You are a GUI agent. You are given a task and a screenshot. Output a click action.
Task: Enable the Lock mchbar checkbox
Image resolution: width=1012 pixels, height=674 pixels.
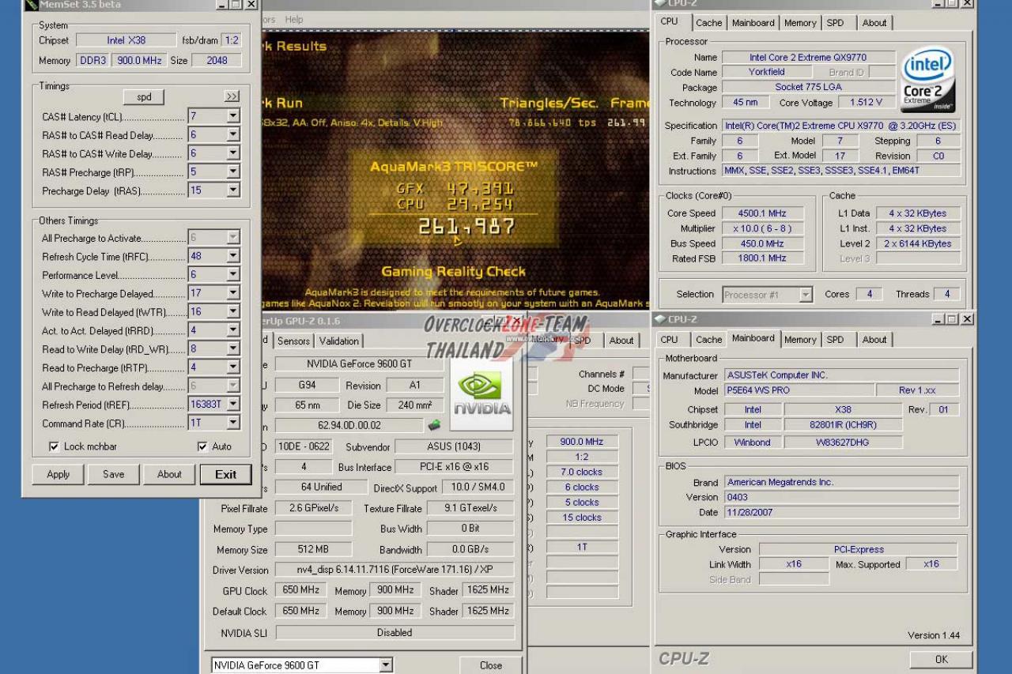[x=54, y=446]
